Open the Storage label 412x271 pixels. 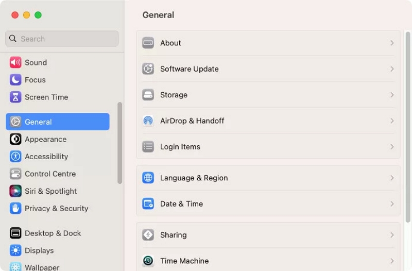pos(174,95)
